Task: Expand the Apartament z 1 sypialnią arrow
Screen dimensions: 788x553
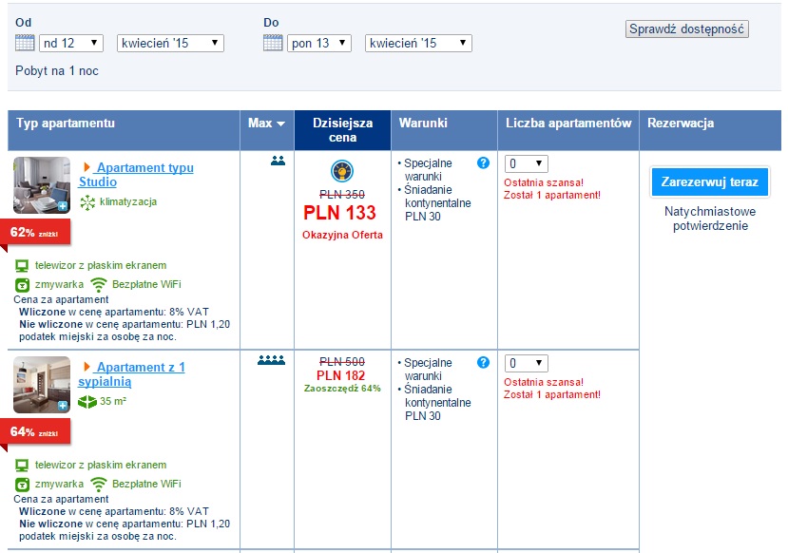Action: (x=86, y=367)
